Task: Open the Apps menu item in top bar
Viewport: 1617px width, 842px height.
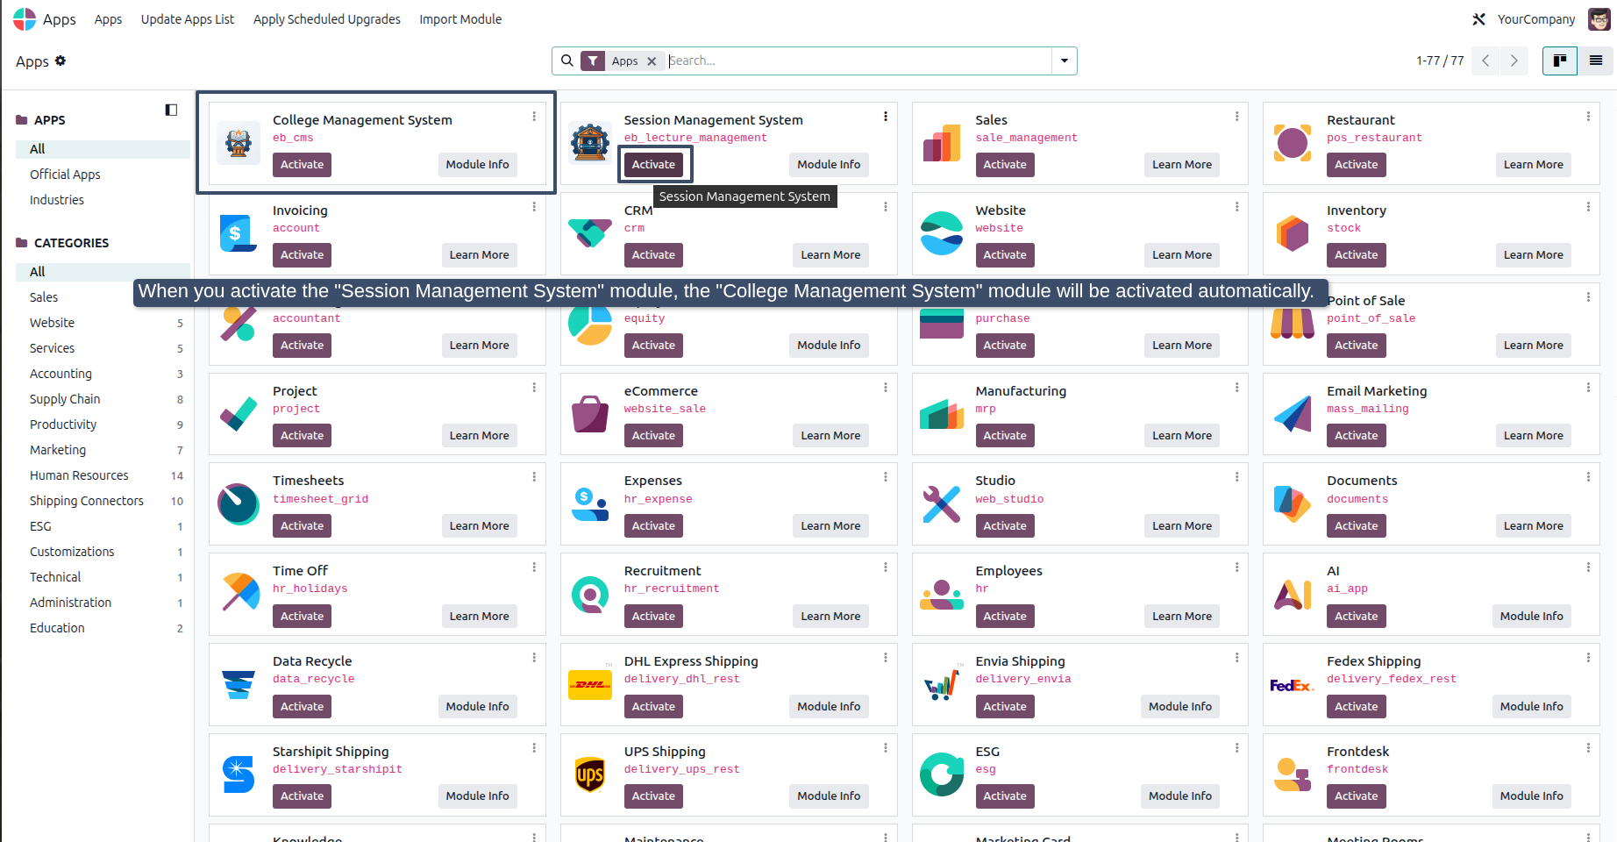Action: click(108, 19)
